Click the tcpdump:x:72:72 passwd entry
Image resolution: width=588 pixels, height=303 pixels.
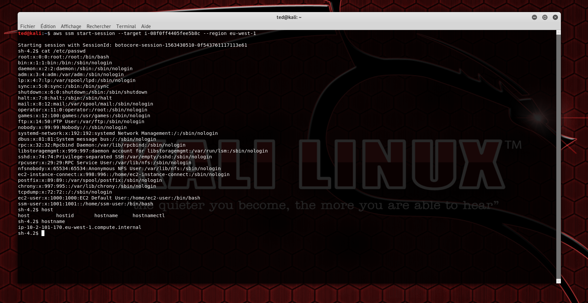(x=65, y=192)
